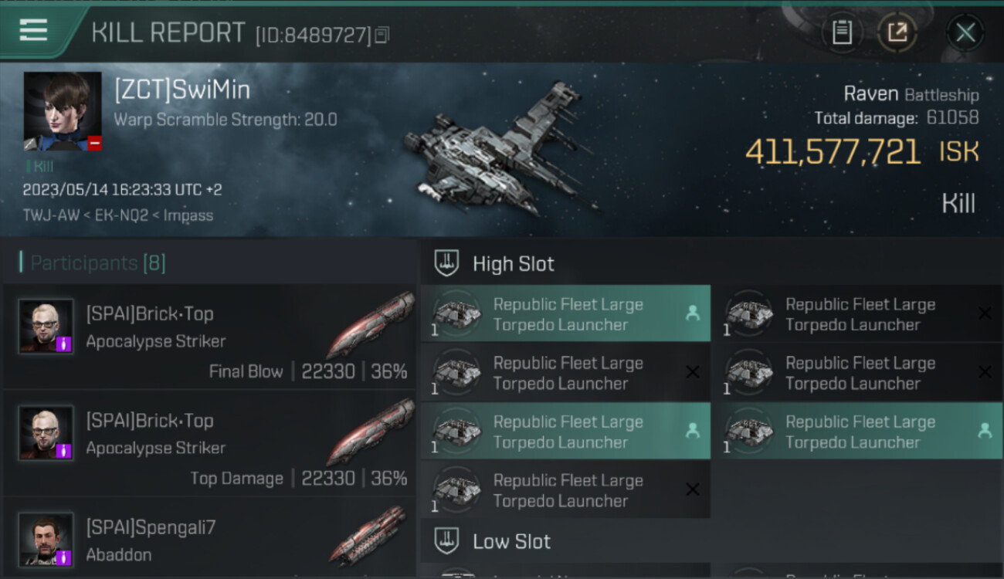Copy the kill report ID

coord(382,35)
